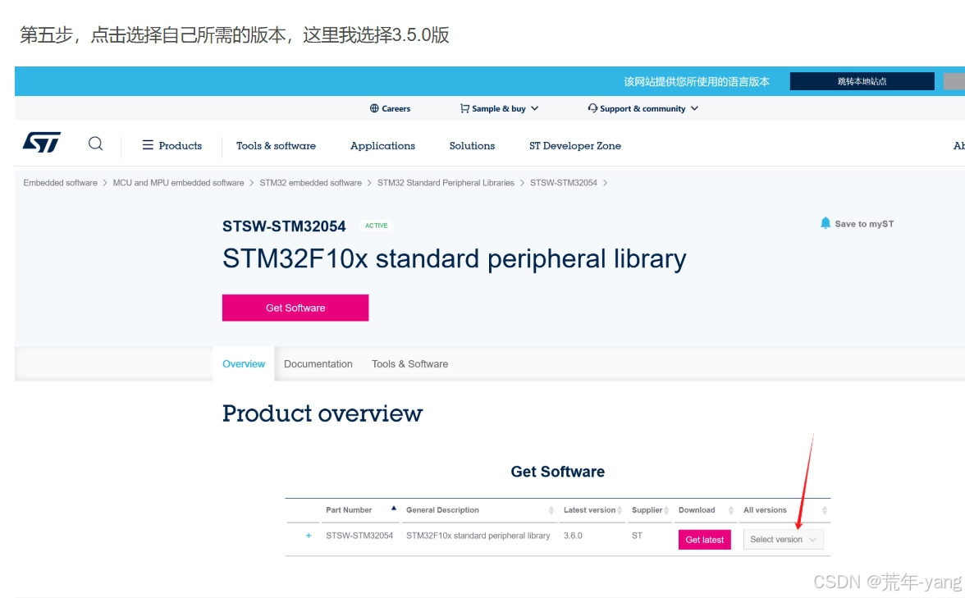Go to STM32 embedded software breadcrumb
The image size is (965, 598).
(311, 183)
